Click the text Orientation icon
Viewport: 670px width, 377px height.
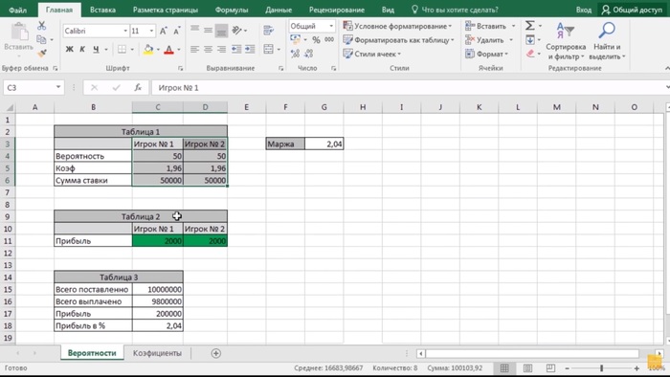tap(236, 30)
